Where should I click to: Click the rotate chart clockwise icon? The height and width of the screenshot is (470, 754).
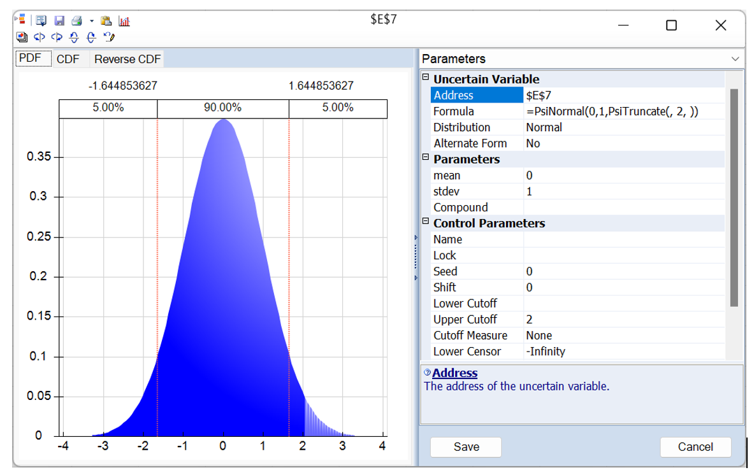pyautogui.click(x=89, y=36)
